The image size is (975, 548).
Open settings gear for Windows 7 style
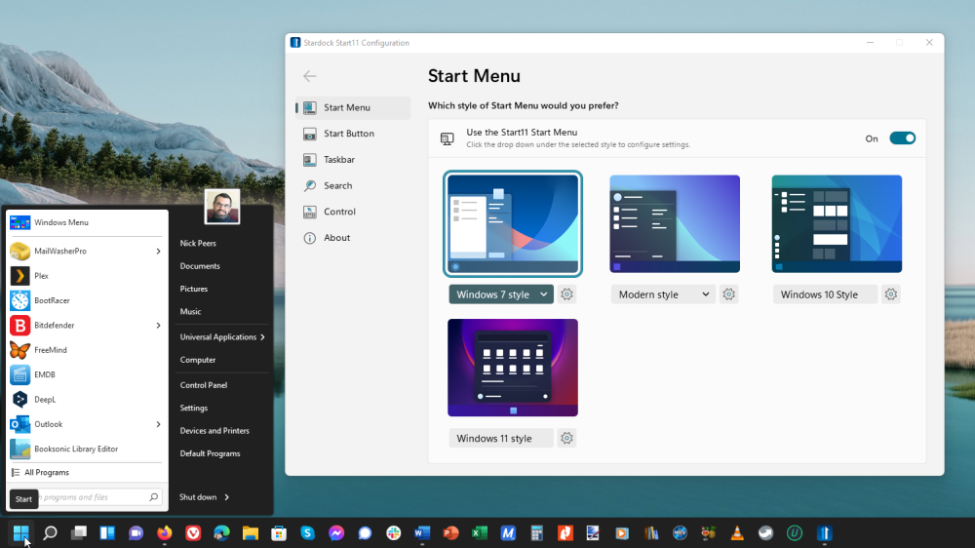[x=566, y=294]
